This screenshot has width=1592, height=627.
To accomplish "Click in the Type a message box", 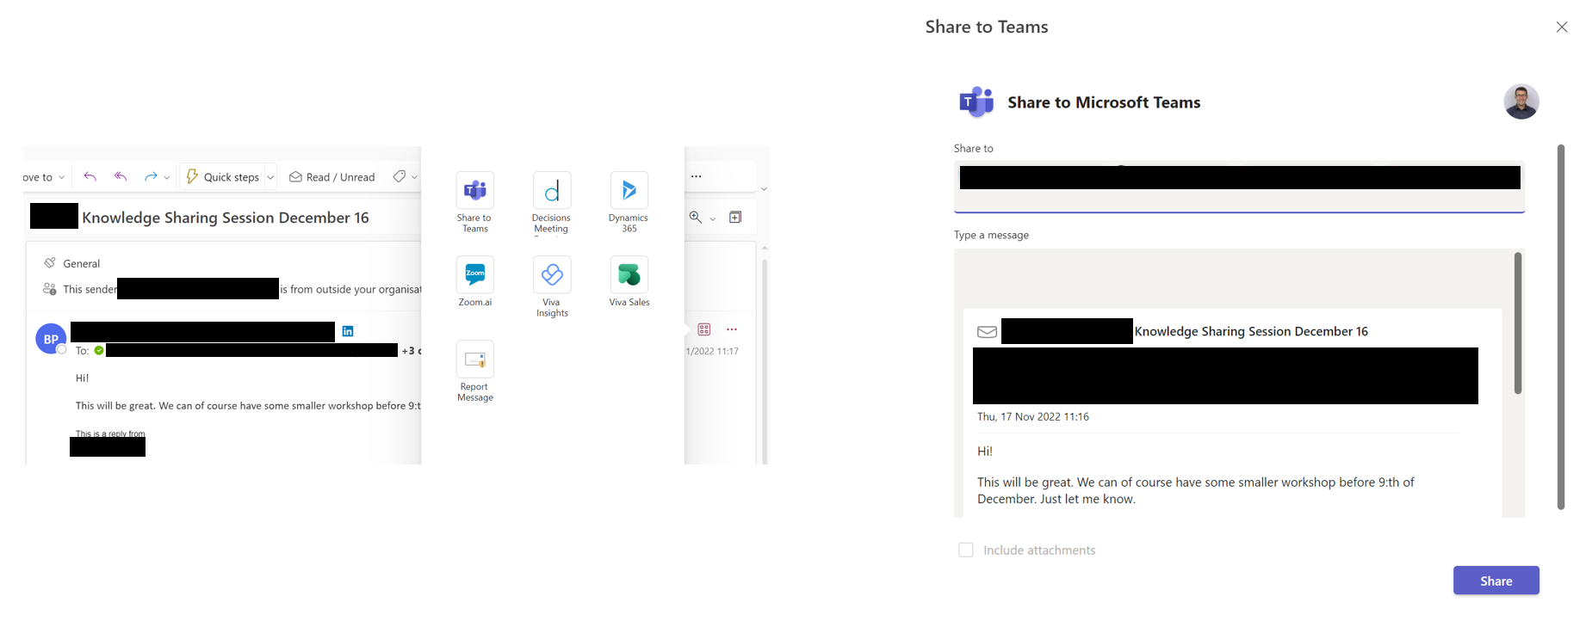I will pyautogui.click(x=1231, y=275).
